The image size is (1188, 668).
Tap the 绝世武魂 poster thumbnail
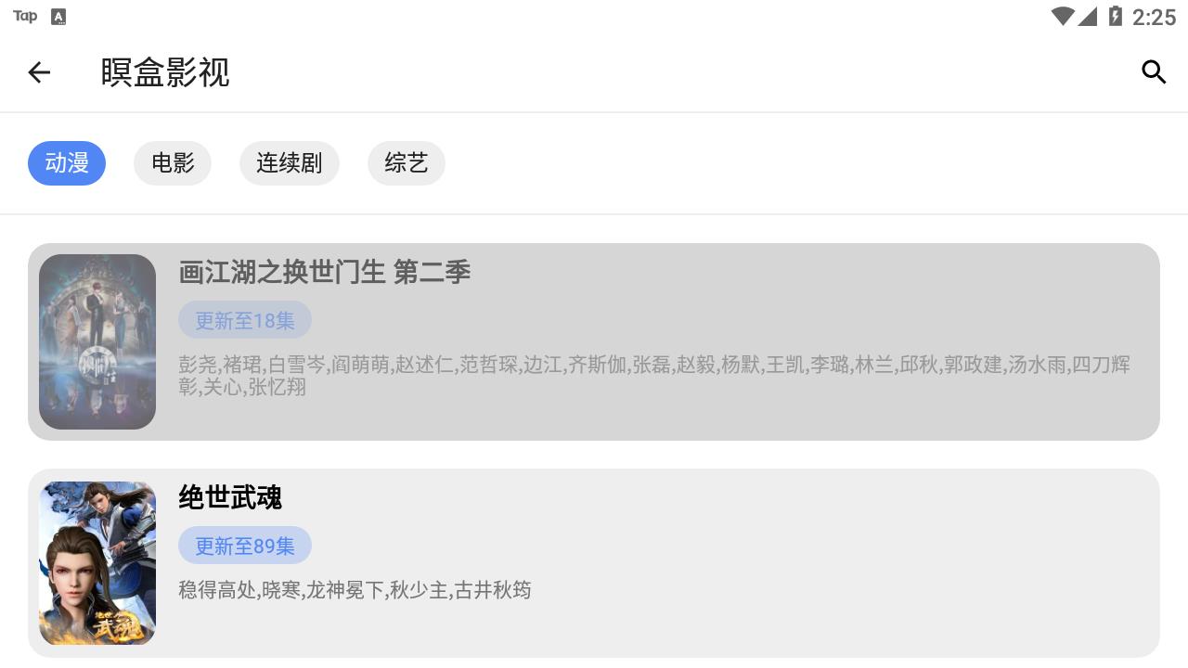pos(97,563)
